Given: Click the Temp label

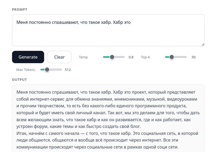Looking at the screenshot, I should (x=83, y=57).
